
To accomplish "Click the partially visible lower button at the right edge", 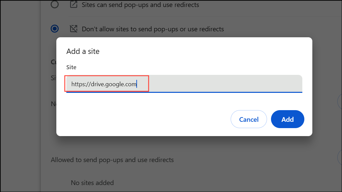I will tap(340, 157).
